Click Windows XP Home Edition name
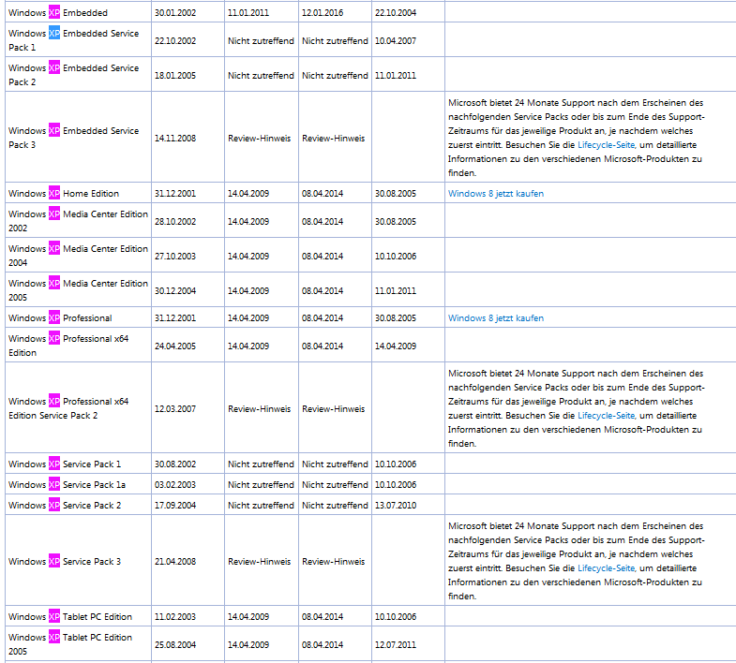Screen dimensions: 736x663 [64, 194]
